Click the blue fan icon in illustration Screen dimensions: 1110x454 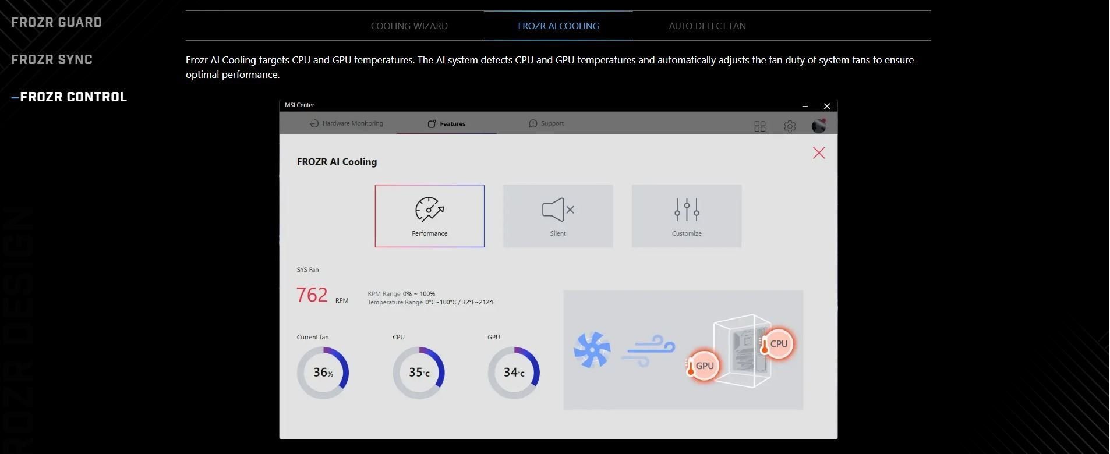[x=592, y=350]
